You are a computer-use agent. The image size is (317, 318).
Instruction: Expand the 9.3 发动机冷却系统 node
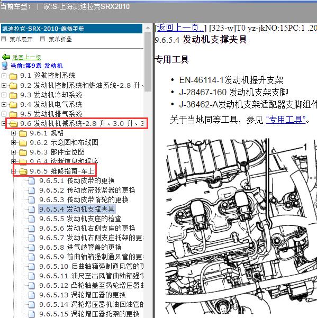[4, 95]
